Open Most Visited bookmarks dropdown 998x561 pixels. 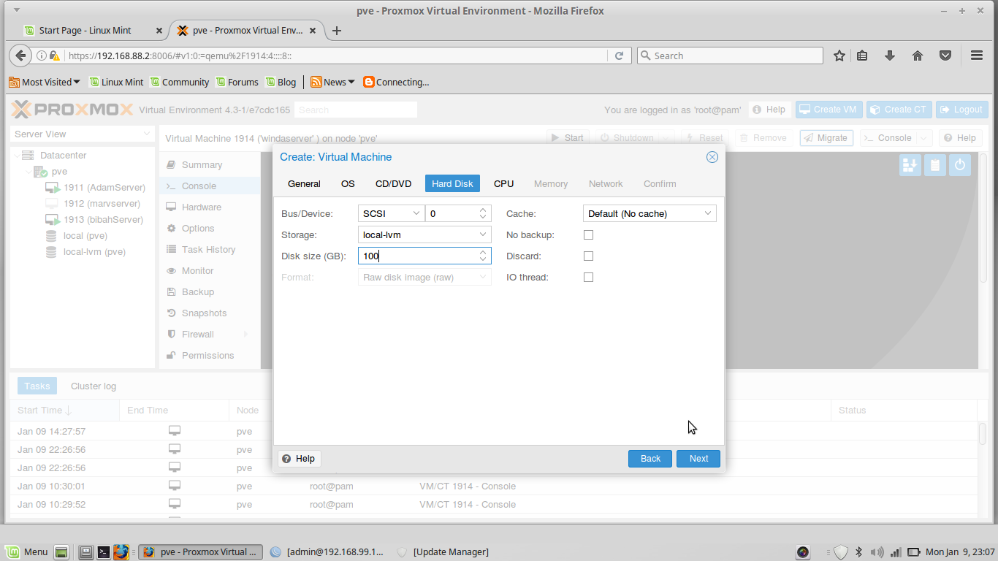pyautogui.click(x=45, y=82)
